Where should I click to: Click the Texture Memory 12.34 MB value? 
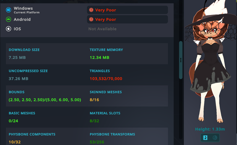[99, 58]
